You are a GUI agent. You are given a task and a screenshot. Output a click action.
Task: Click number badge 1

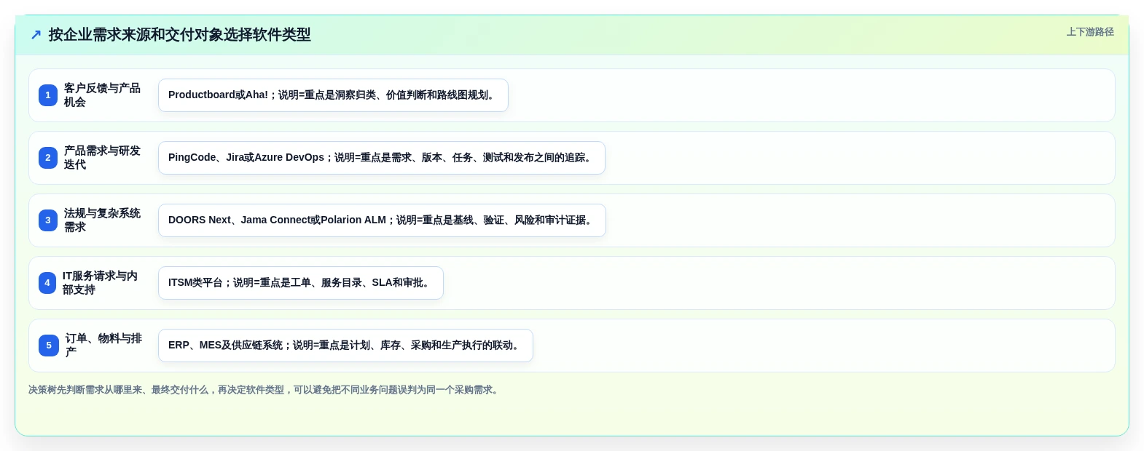pos(48,95)
